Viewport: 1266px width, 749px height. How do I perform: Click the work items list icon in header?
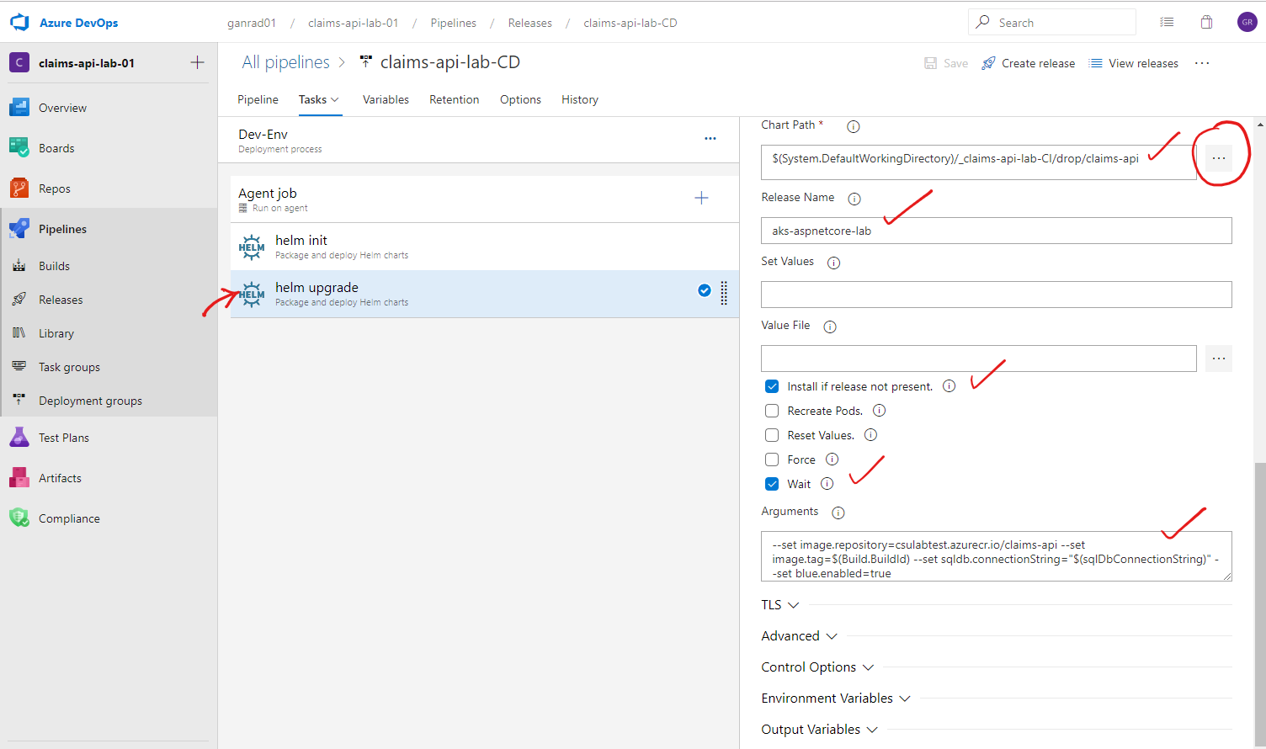tap(1167, 23)
